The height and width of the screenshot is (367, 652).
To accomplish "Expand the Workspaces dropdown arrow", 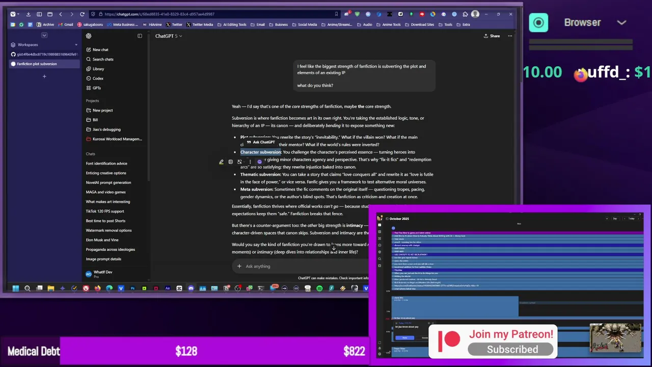I will point(76,45).
